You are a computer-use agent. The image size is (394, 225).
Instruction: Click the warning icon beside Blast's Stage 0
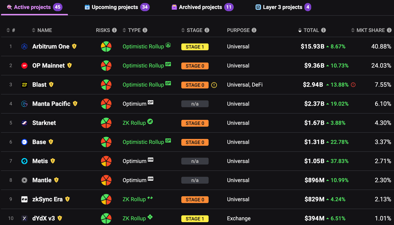[x=214, y=85]
